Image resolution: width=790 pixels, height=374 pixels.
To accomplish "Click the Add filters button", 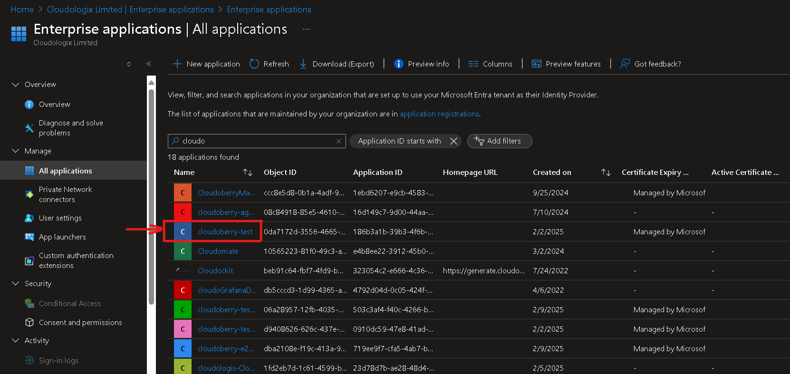I will [500, 141].
